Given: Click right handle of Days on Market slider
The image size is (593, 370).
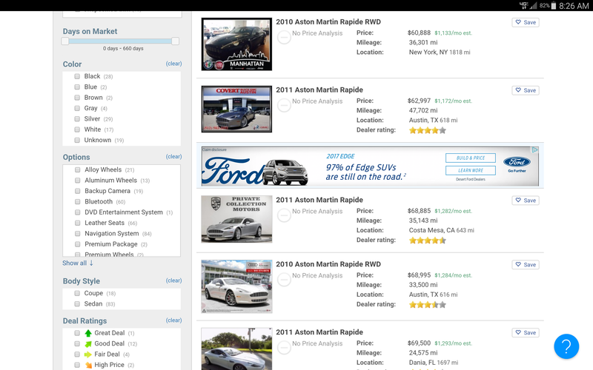Looking at the screenshot, I should pyautogui.click(x=175, y=41).
